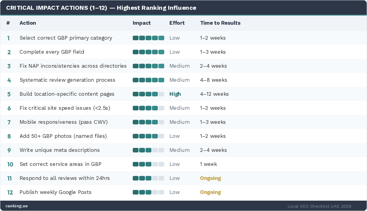Click impact rating bar for unique meta descriptions

point(148,150)
